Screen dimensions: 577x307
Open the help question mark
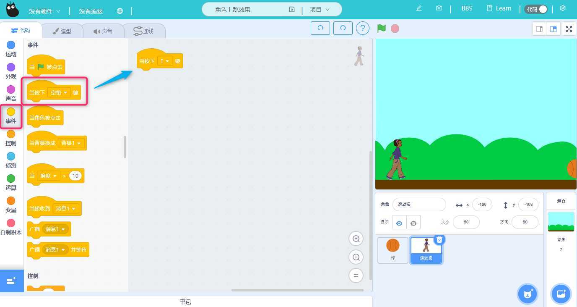pyautogui.click(x=363, y=28)
